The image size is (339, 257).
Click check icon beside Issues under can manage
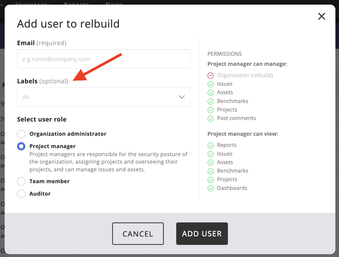(x=211, y=84)
